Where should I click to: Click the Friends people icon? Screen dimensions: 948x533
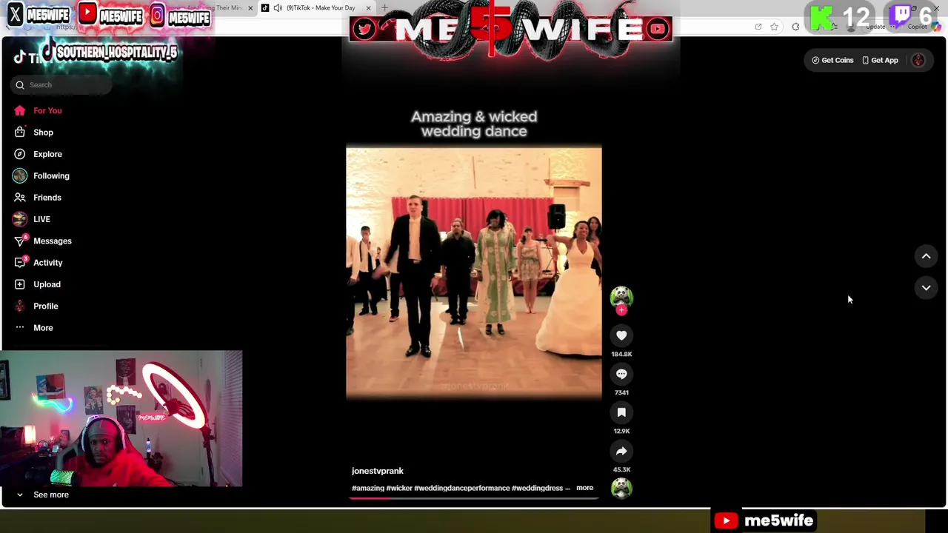pos(20,198)
